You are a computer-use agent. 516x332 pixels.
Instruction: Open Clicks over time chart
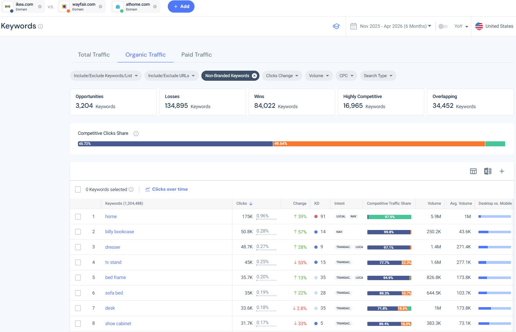pos(166,189)
